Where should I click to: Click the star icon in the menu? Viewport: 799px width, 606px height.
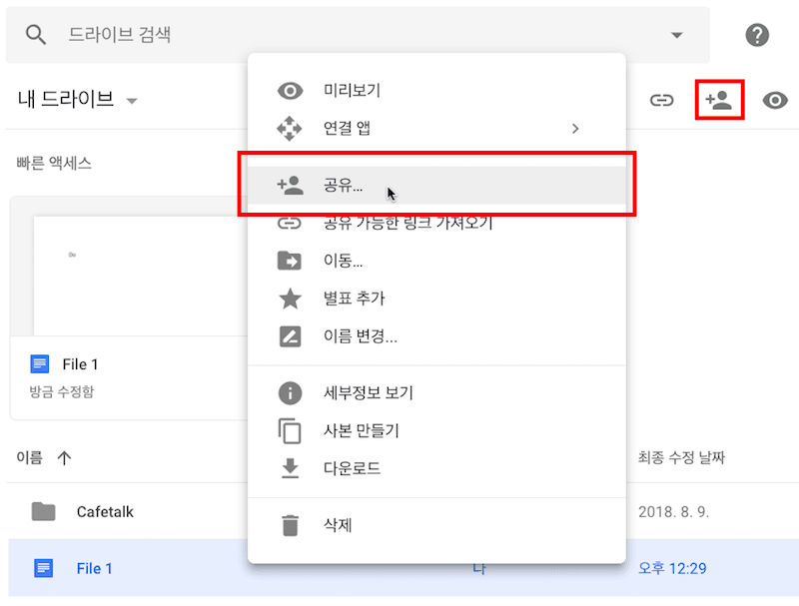(x=290, y=299)
